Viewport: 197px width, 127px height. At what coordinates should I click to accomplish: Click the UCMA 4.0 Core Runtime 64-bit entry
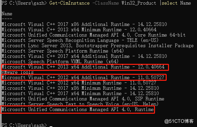(93, 35)
